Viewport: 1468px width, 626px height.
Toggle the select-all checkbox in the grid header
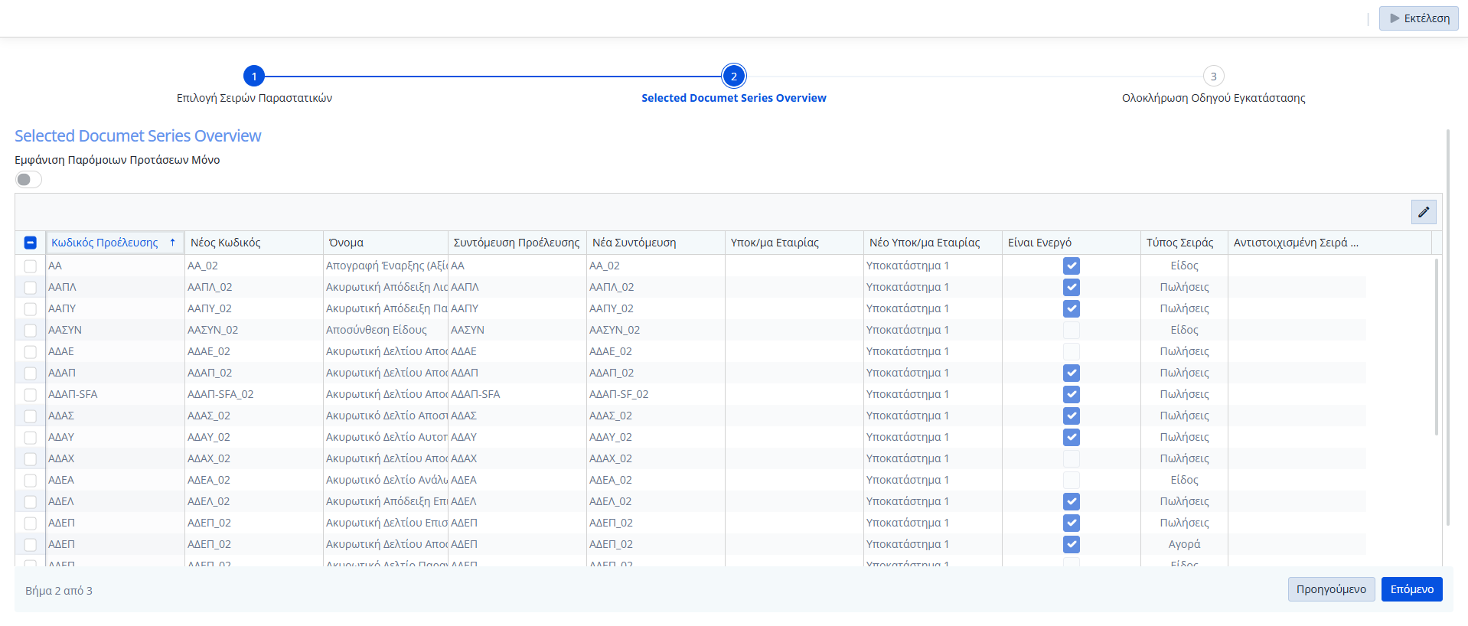(x=31, y=243)
